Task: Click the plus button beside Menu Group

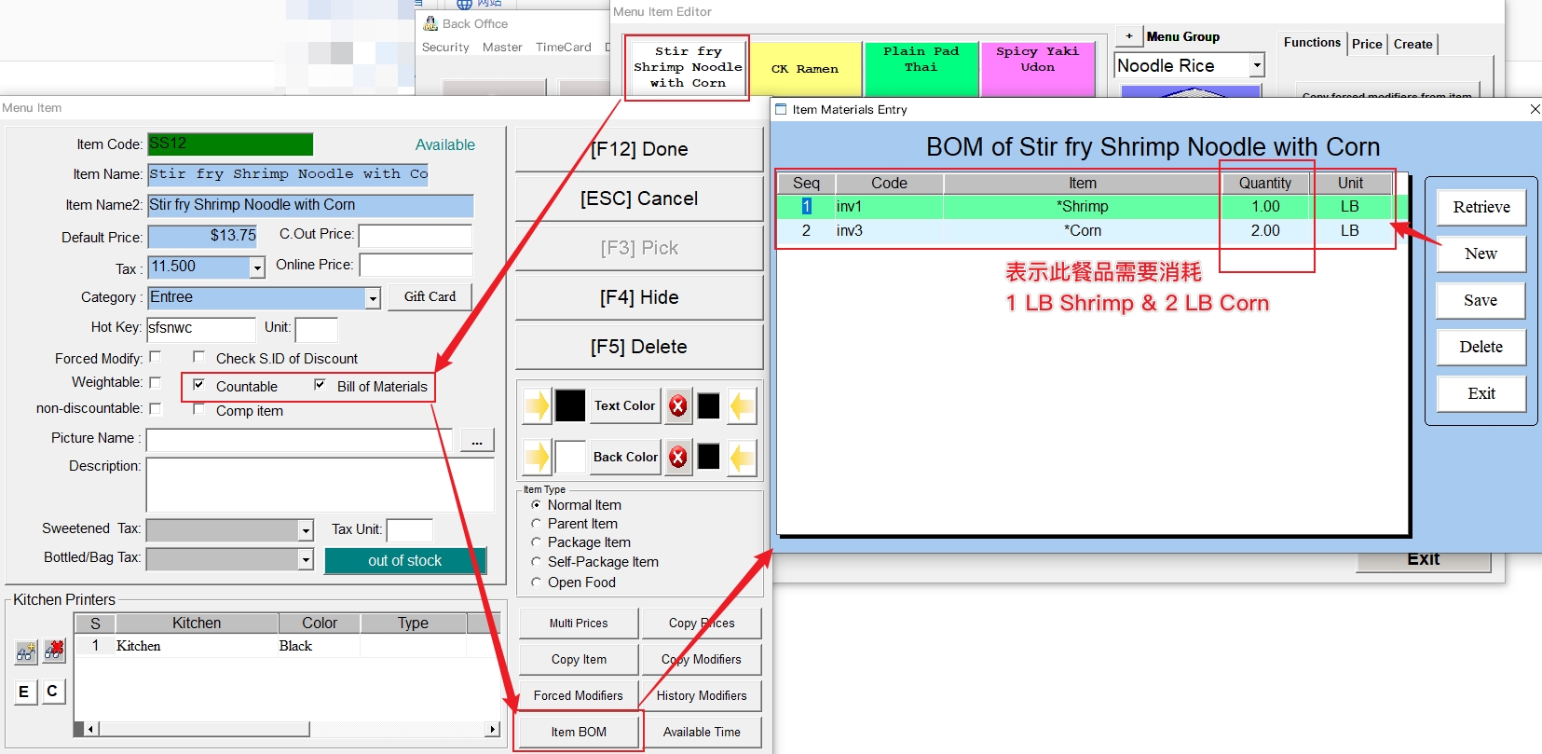Action: pyautogui.click(x=1129, y=36)
